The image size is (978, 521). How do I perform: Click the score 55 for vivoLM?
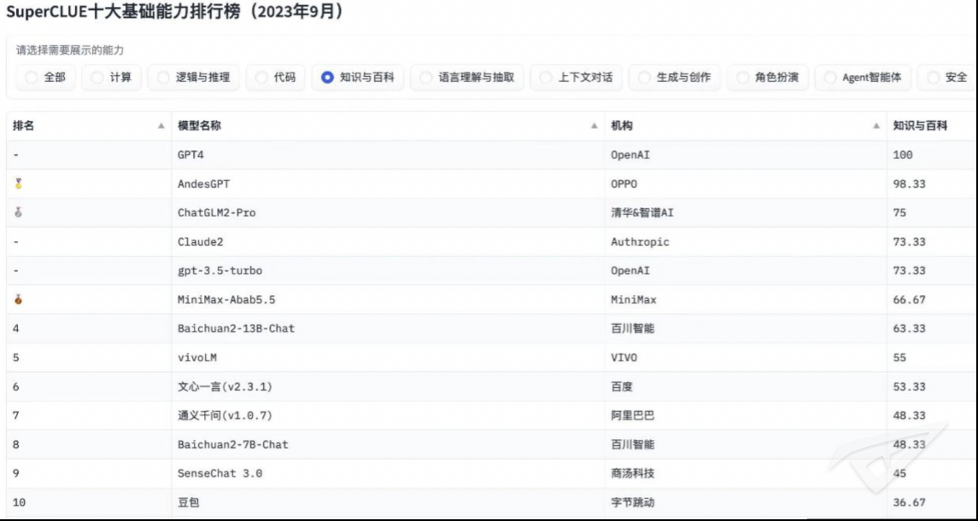899,357
